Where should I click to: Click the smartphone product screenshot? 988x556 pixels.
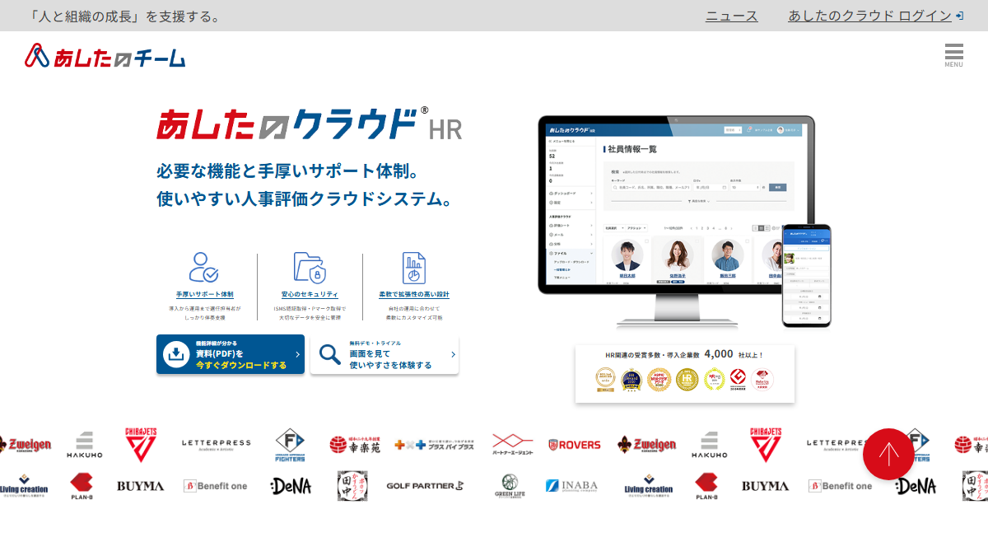coord(807,275)
